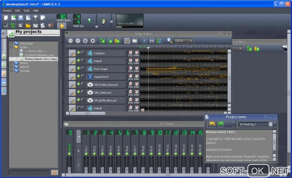
Task: Toggle the FX 1 channel LED
Action: (x=86, y=154)
